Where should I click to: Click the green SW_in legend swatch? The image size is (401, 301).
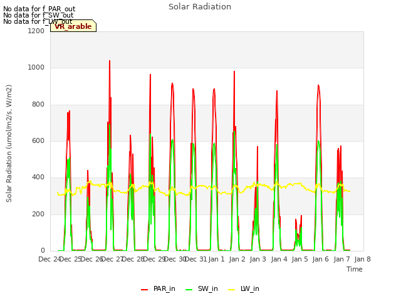coord(189,290)
